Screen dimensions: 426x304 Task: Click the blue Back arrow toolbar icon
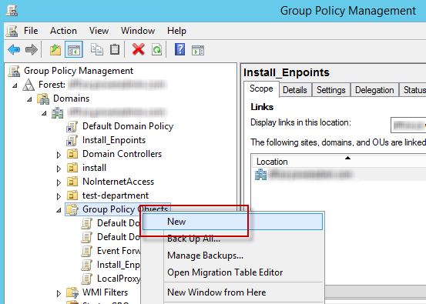click(x=14, y=50)
